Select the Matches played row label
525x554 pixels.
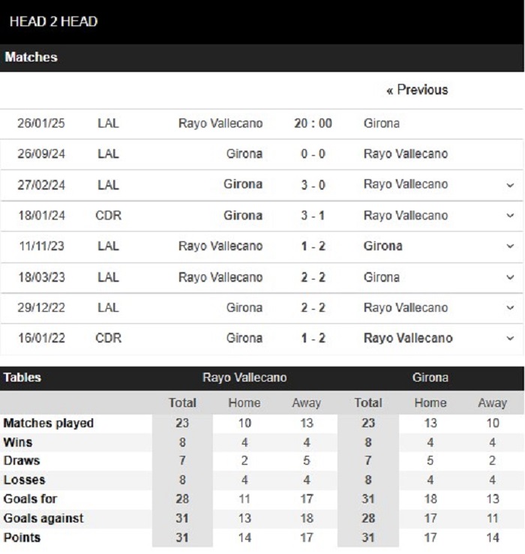pos(49,423)
